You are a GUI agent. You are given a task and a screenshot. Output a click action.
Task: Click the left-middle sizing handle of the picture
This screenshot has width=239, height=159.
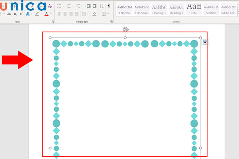point(50,148)
